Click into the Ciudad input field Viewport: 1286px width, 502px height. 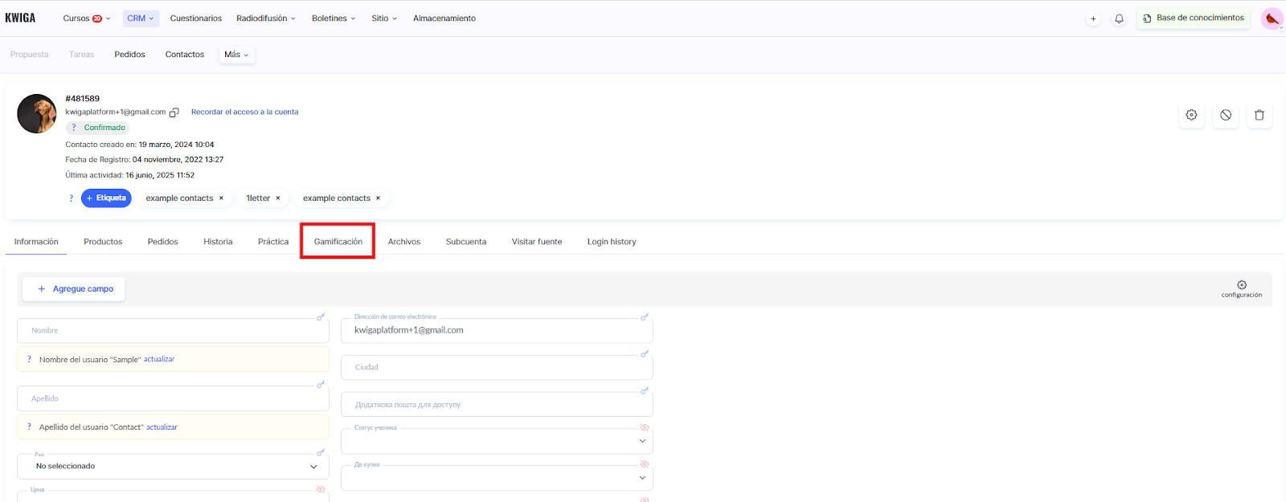coord(497,368)
